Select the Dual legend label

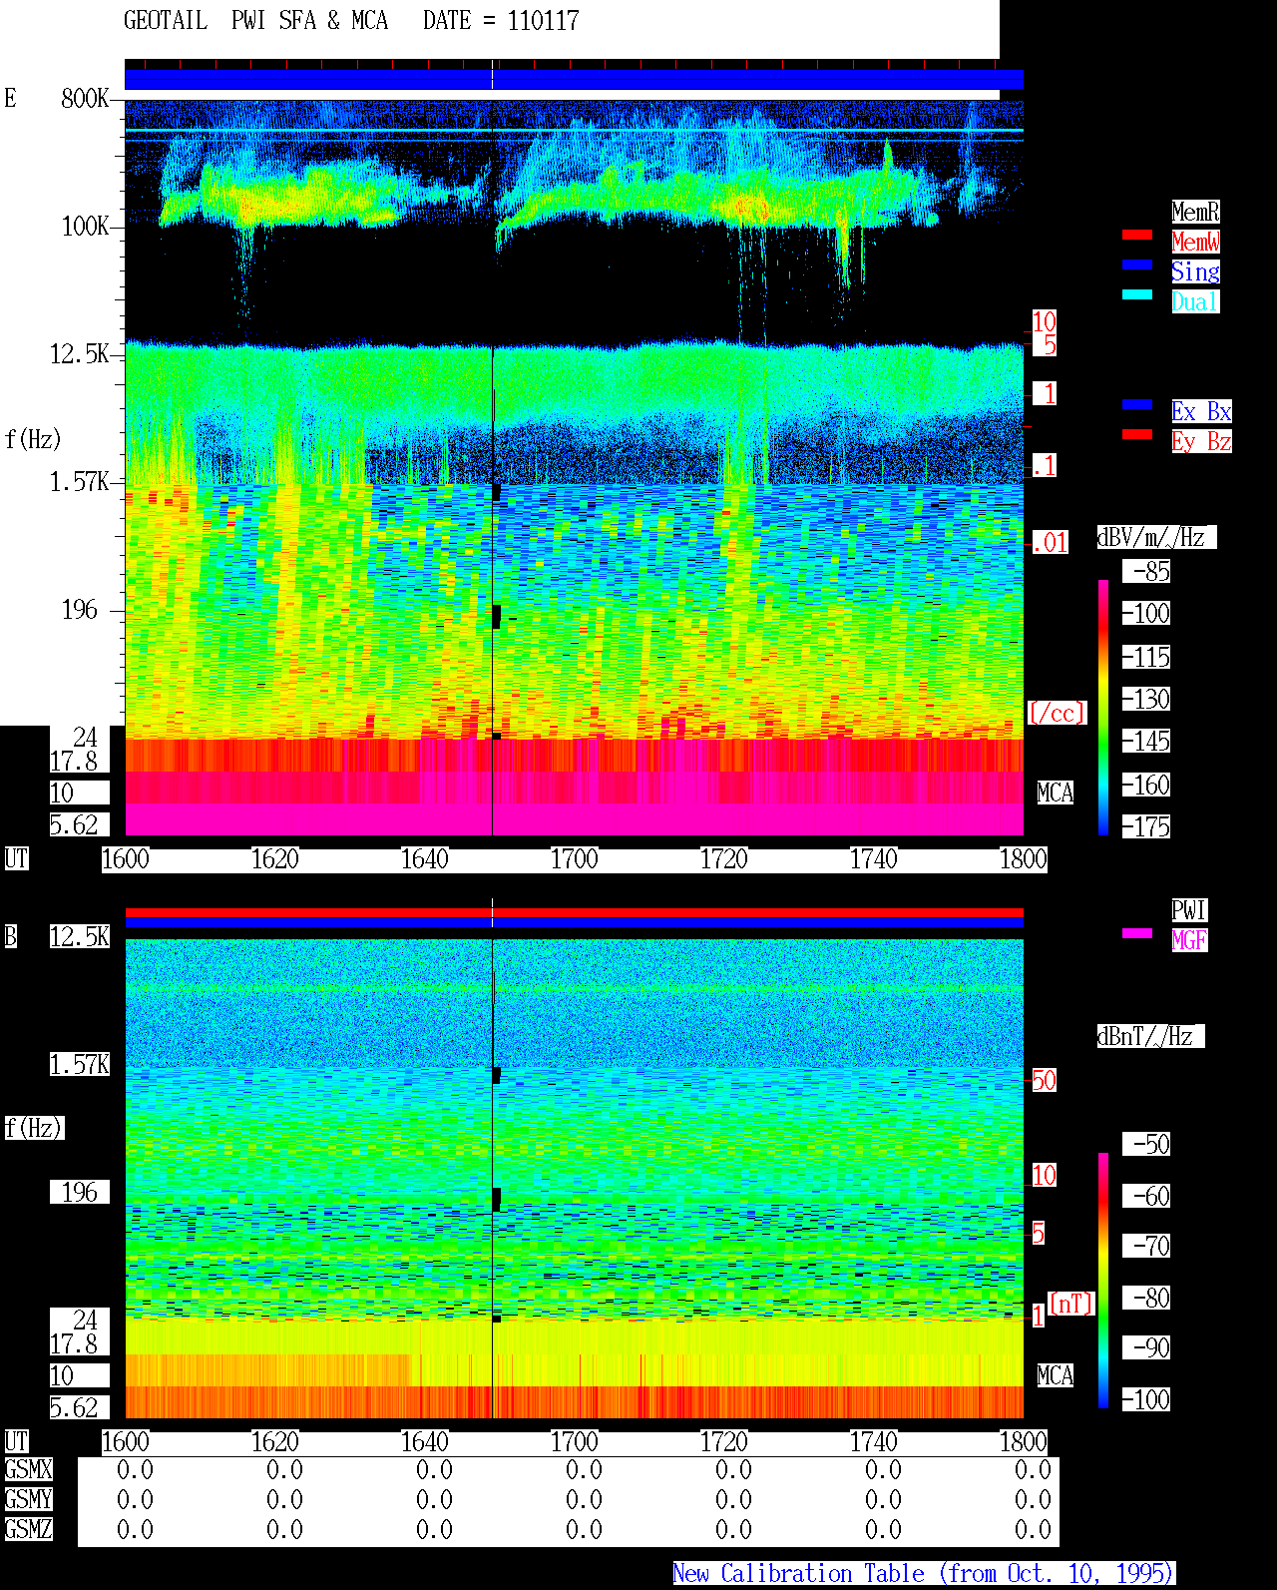coord(1195,301)
